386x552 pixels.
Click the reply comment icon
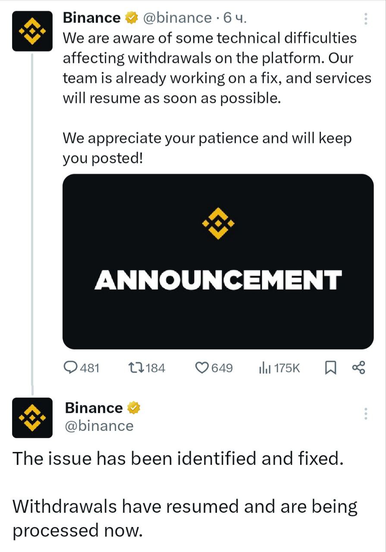tap(70, 367)
